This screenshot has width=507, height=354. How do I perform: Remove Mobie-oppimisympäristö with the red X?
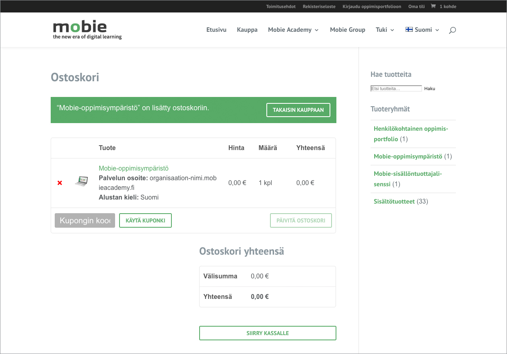click(60, 183)
